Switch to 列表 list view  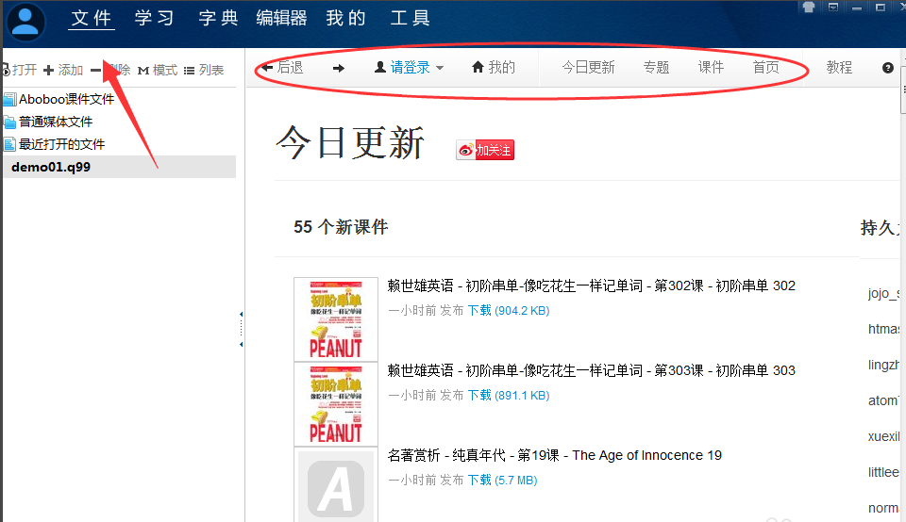pyautogui.click(x=204, y=70)
